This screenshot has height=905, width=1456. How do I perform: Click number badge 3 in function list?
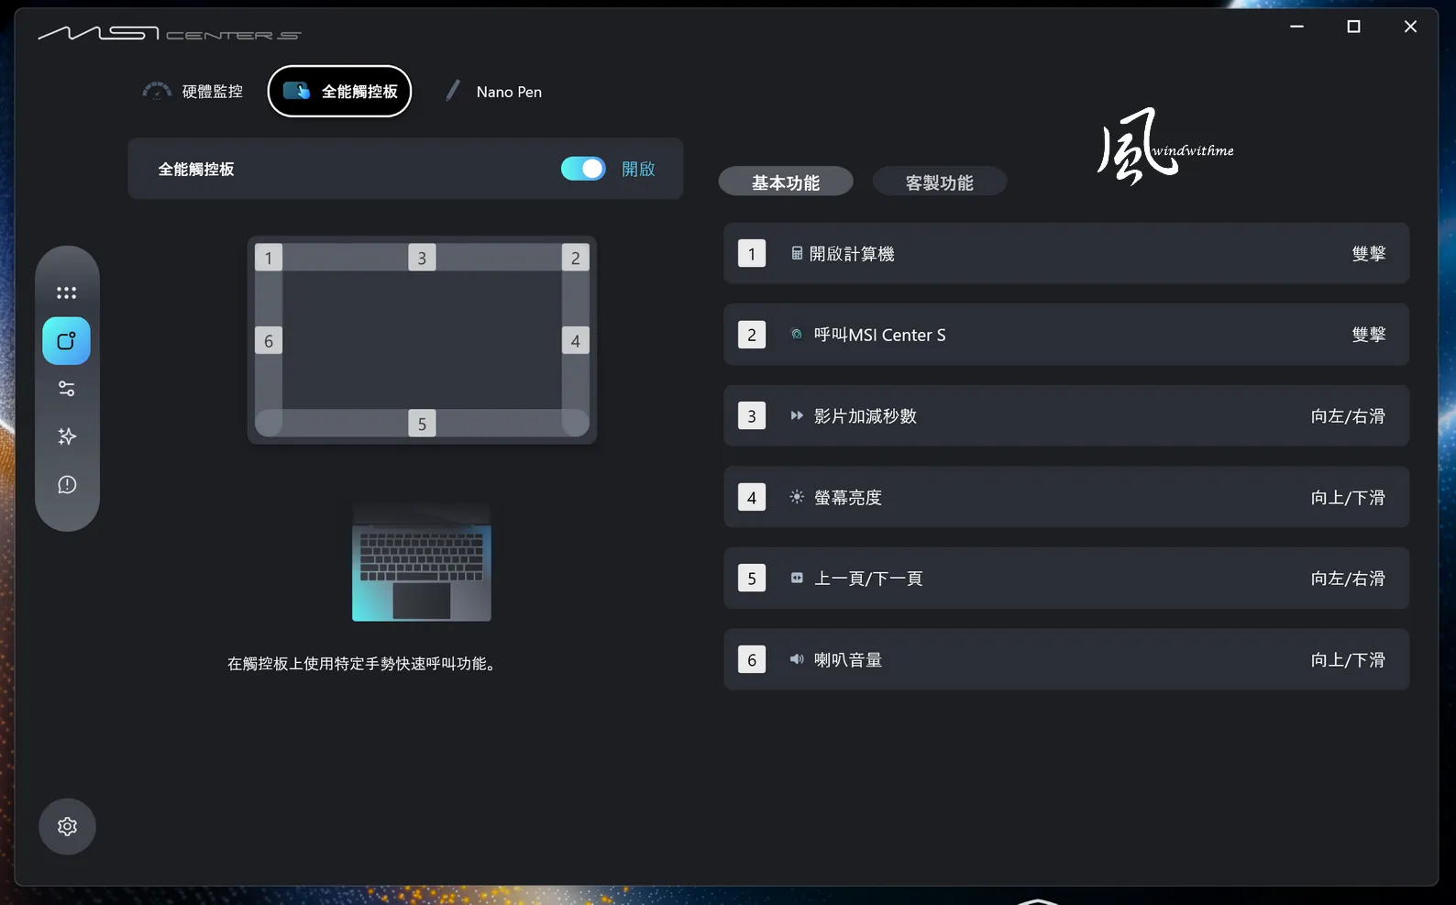click(x=752, y=415)
